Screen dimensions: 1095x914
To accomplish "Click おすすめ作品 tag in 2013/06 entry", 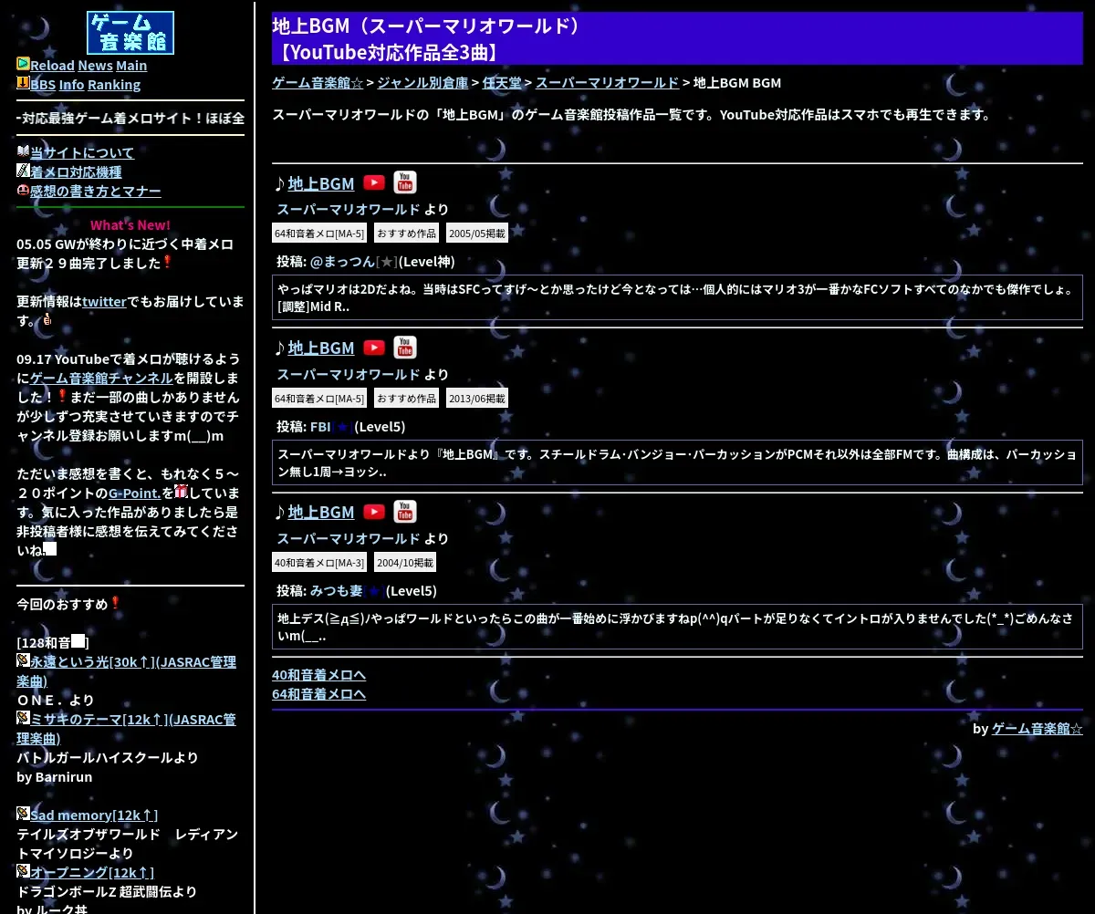I will tap(406, 398).
